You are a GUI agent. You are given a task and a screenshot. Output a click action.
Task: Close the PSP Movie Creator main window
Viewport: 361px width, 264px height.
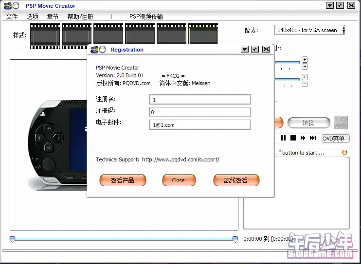(x=351, y=5)
